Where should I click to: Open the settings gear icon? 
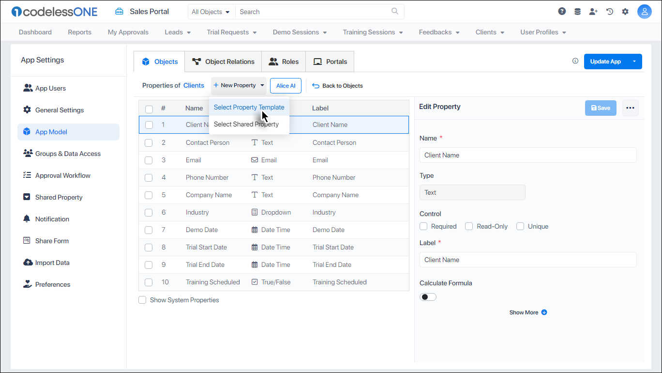[625, 11]
